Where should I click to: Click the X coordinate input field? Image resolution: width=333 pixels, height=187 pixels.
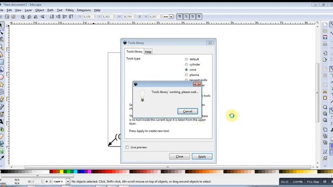(x=88, y=17)
